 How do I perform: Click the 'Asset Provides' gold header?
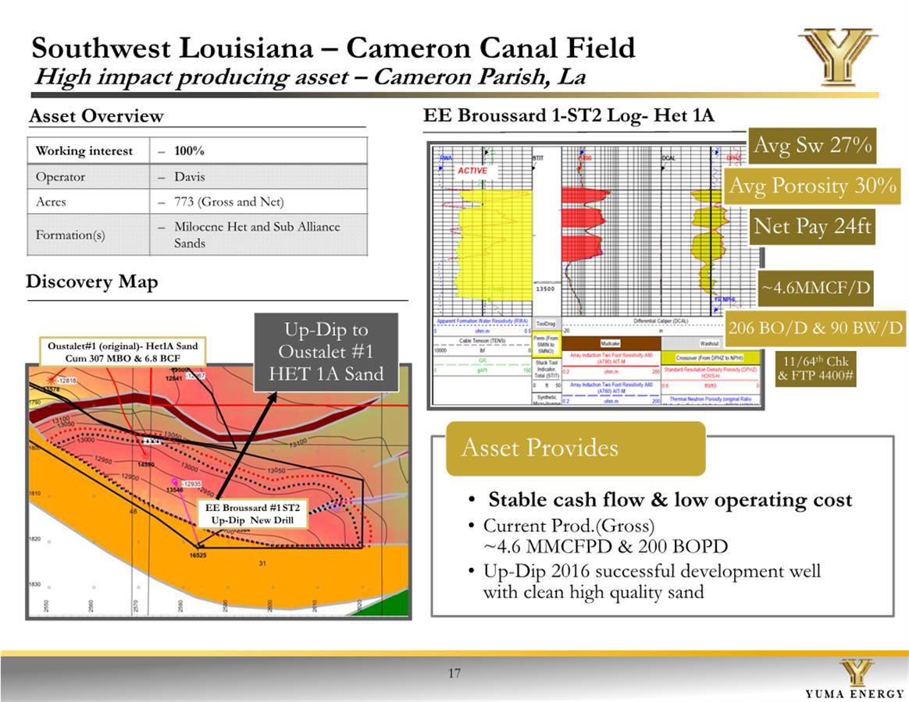coord(576,448)
